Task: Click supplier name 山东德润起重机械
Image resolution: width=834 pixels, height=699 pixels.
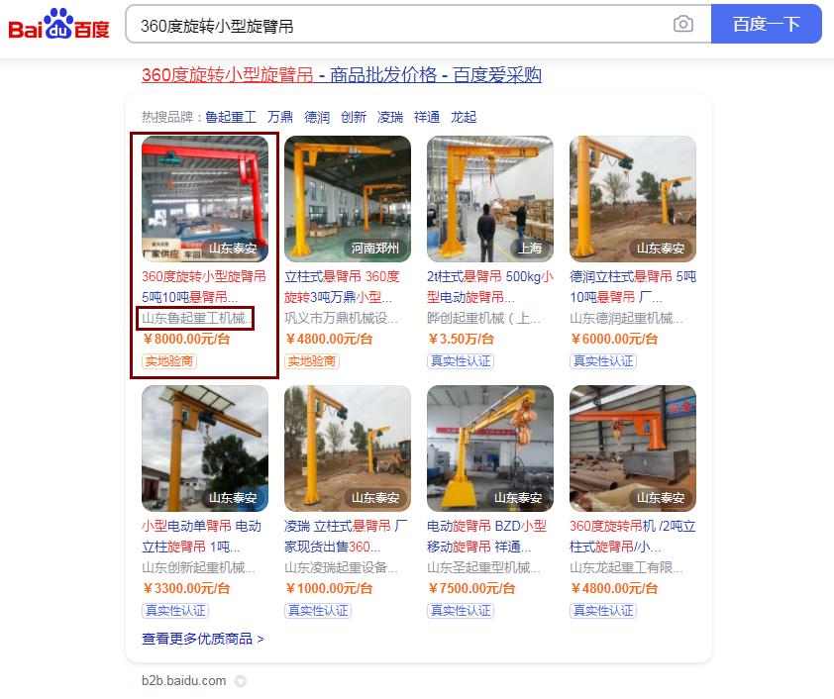Action: (626, 318)
